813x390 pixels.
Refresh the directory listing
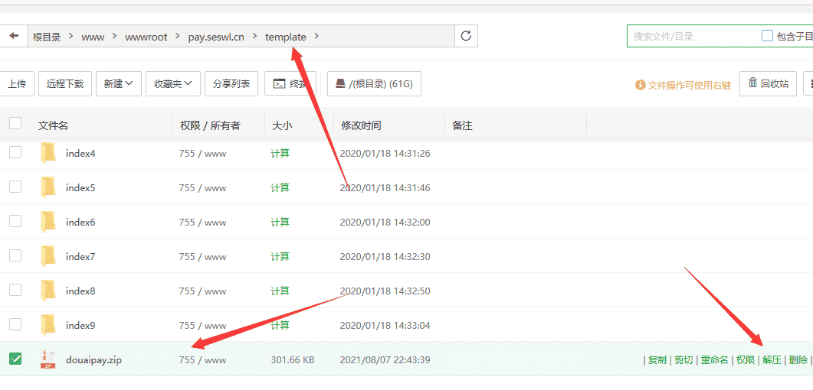pos(466,36)
